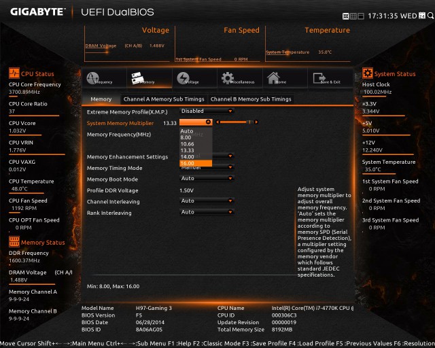The width and height of the screenshot is (435, 348).
Task: Click the magnifier icon in top-right corner
Action: pos(430,16)
